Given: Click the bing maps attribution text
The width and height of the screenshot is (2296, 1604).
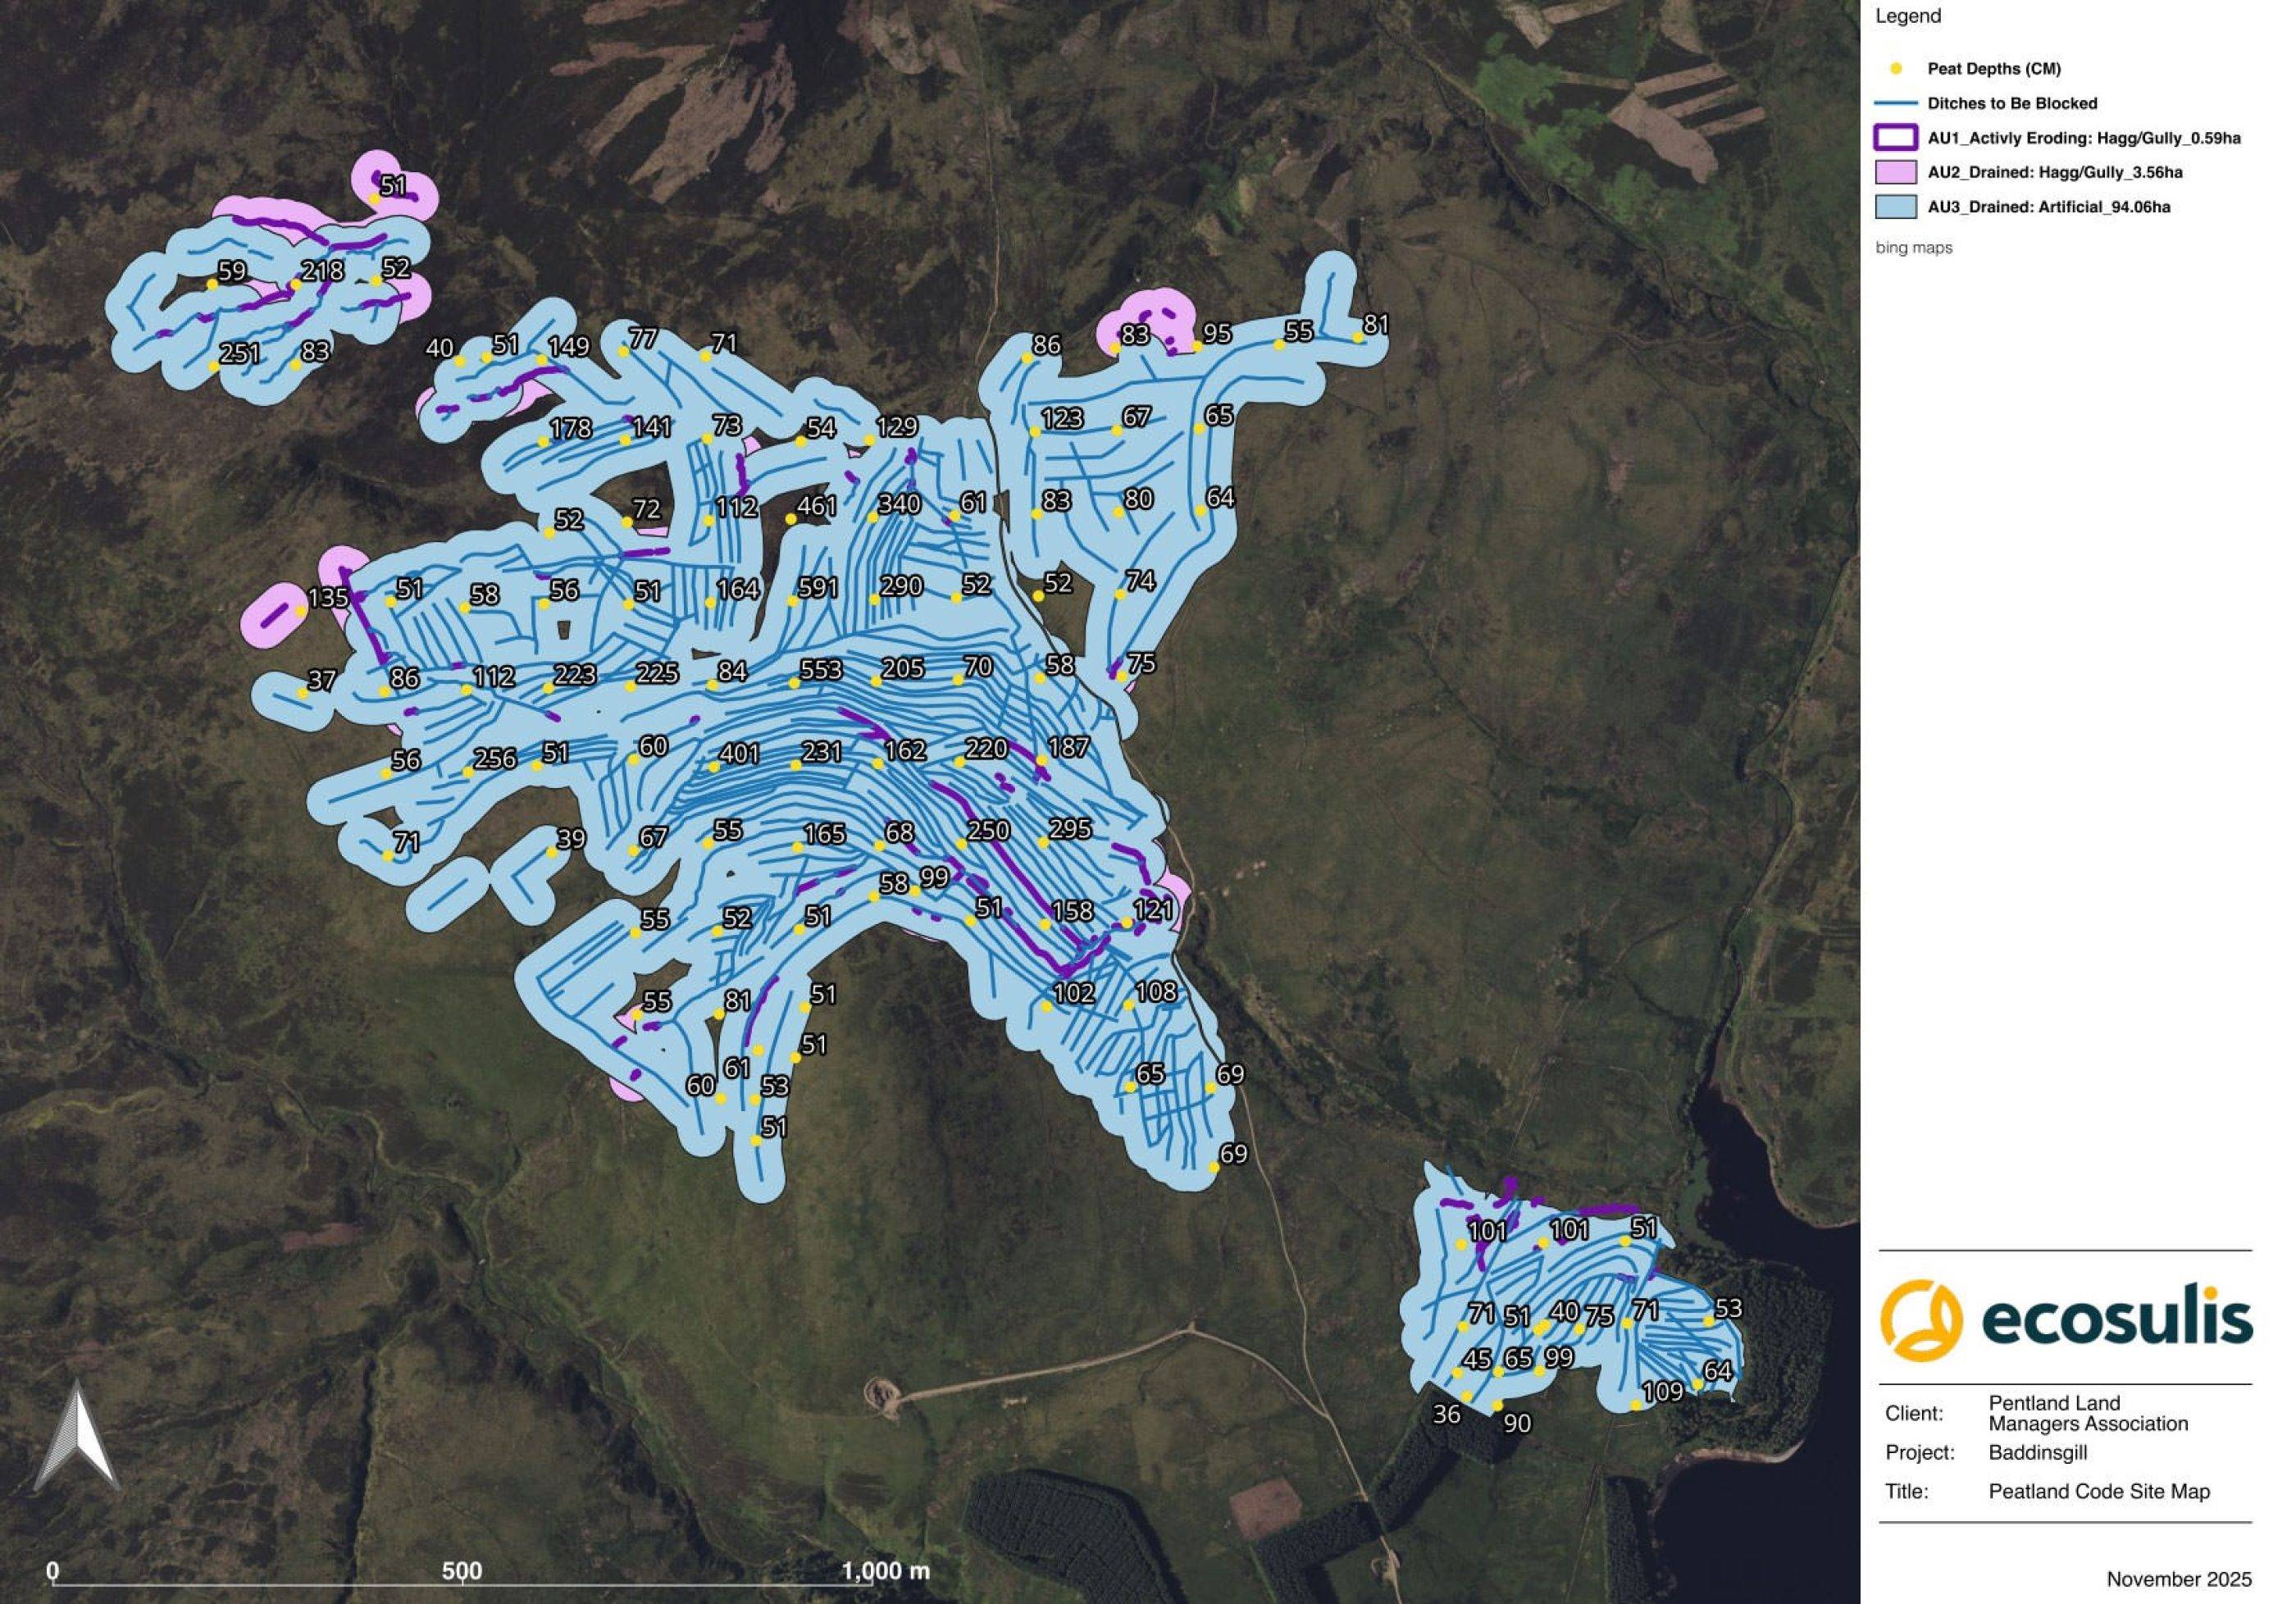Looking at the screenshot, I should pos(1913,247).
